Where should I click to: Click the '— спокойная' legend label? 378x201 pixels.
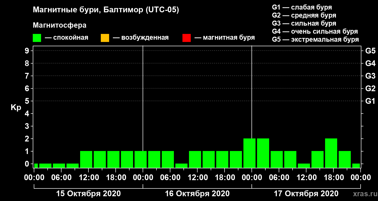pyautogui.click(x=67, y=38)
